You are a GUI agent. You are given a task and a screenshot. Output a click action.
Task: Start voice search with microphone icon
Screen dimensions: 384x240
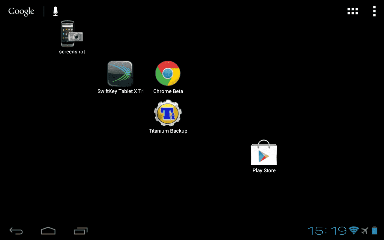55,11
